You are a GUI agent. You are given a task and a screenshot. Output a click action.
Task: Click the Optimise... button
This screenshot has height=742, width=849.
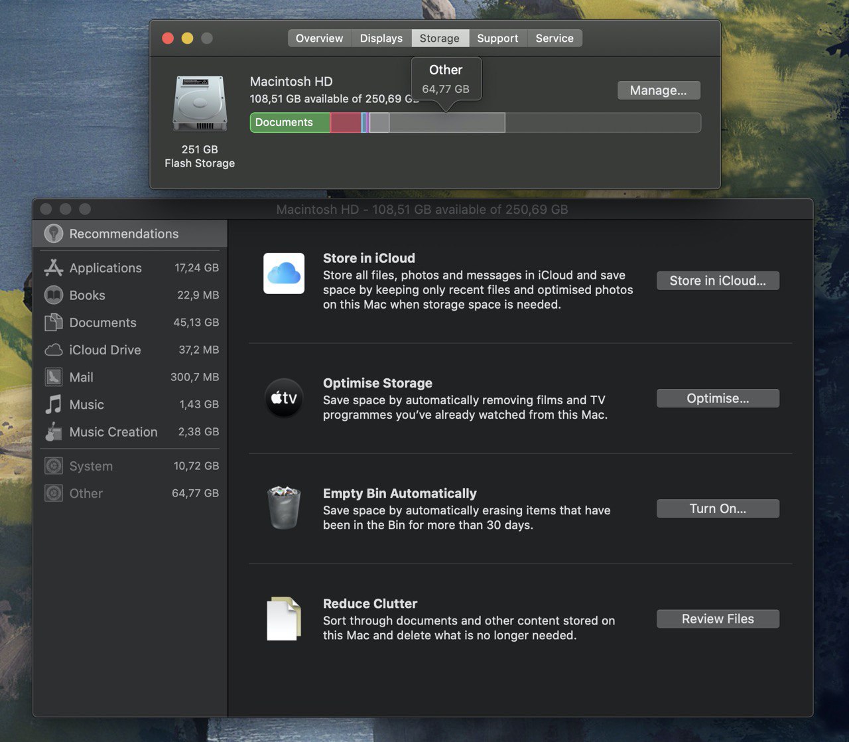(x=718, y=398)
